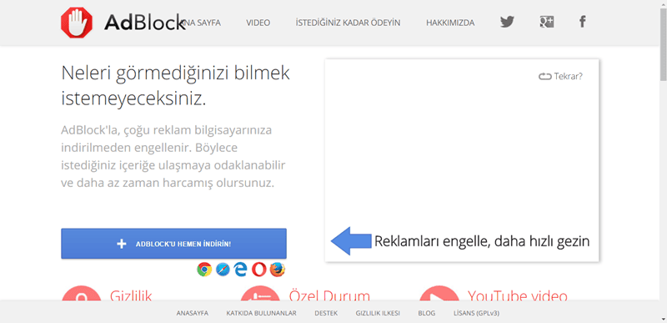Click the YouTube video heading
Viewport: 667px width, 323px height.
[517, 295]
